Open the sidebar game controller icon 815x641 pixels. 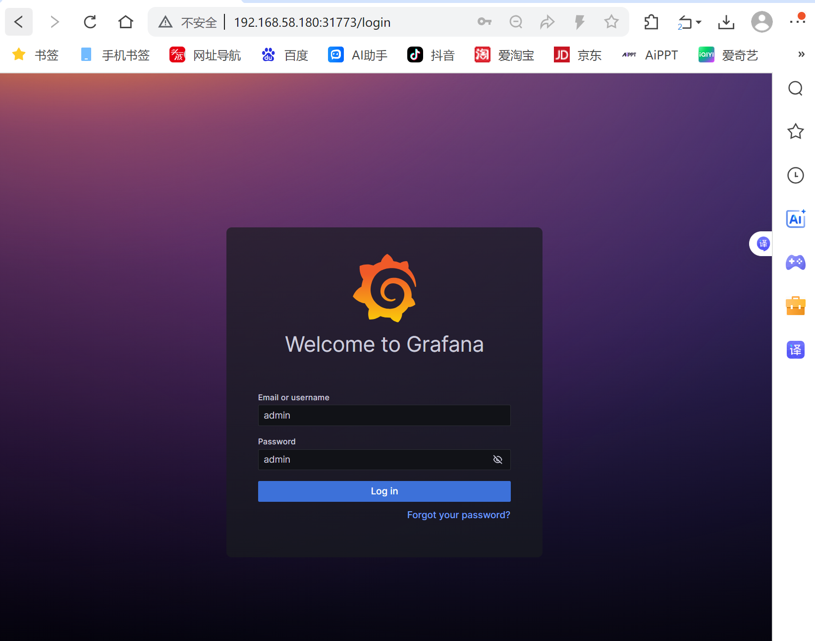(796, 262)
